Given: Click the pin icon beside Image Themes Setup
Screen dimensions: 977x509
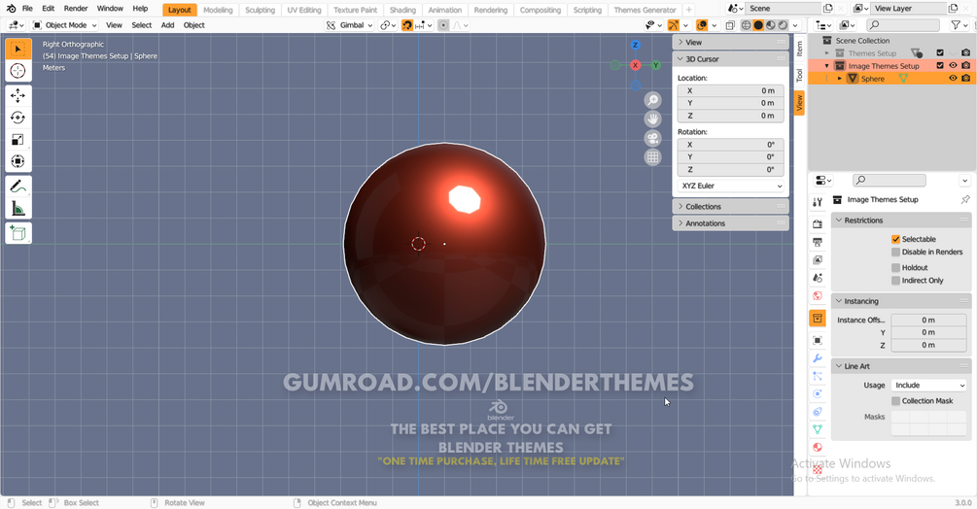Looking at the screenshot, I should pos(965,200).
